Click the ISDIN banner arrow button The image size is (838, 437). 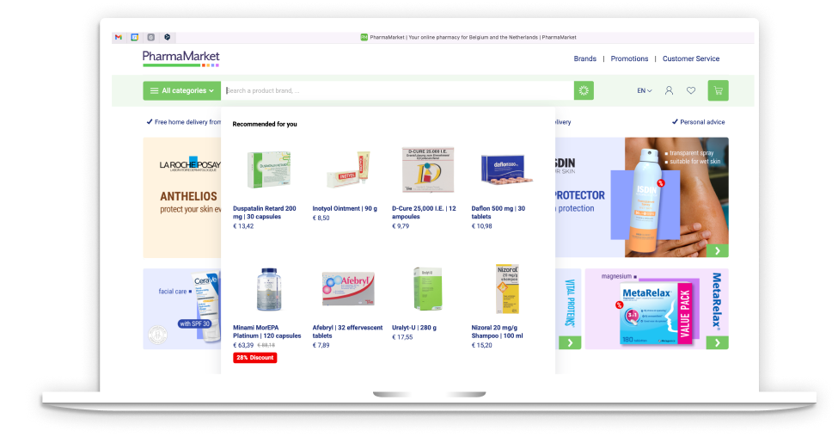[x=718, y=251]
